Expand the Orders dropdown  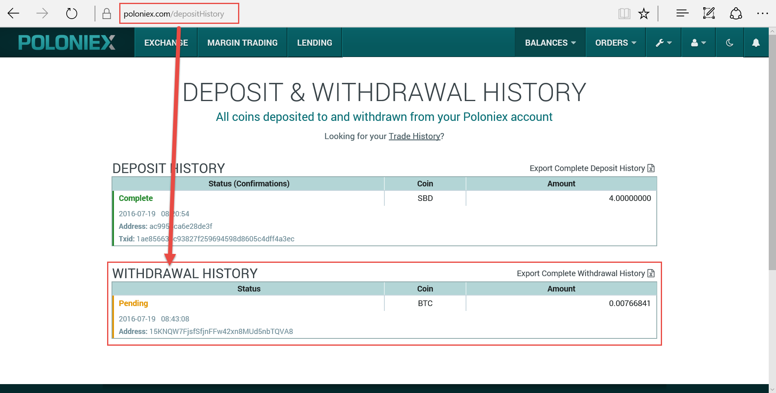point(616,42)
